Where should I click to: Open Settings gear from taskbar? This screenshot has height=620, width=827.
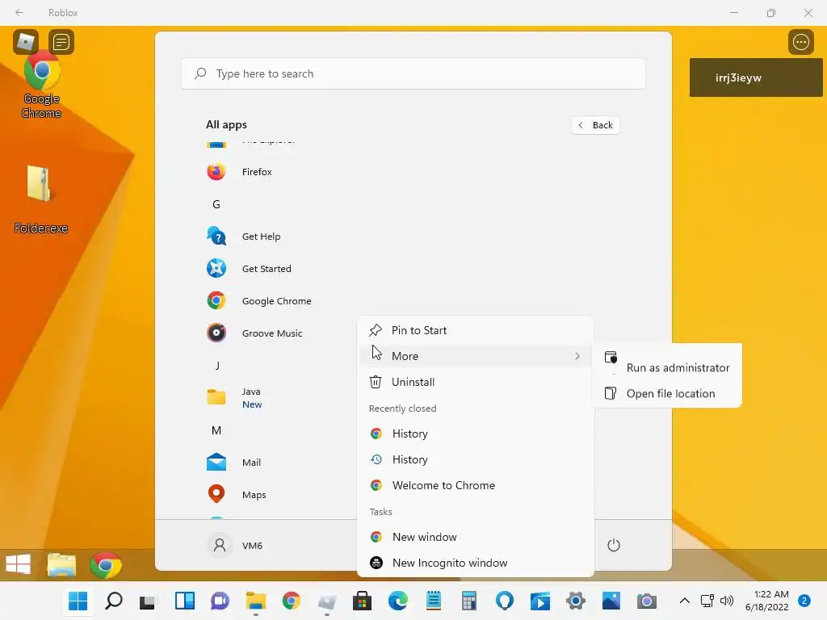pyautogui.click(x=575, y=601)
